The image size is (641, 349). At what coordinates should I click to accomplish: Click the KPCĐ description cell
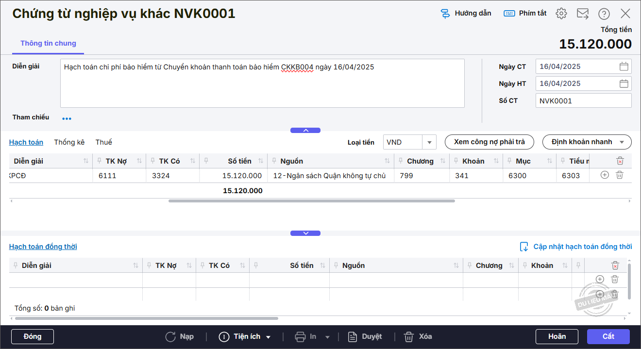pos(51,176)
